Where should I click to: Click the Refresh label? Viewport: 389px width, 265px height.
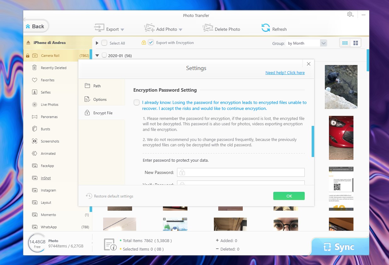click(x=279, y=29)
